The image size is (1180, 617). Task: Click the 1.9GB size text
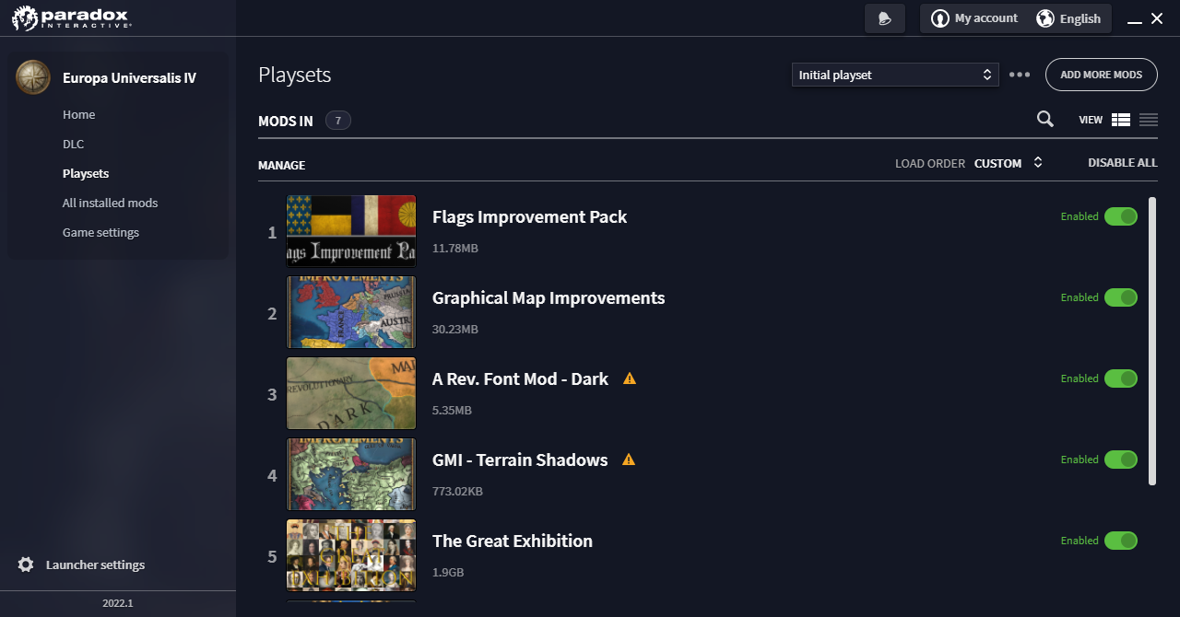click(x=448, y=573)
